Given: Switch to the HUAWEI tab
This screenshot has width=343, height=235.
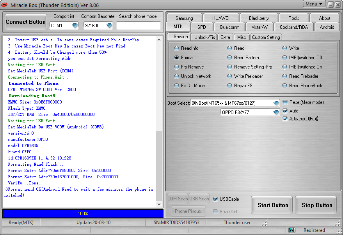Looking at the screenshot, I should point(221,18).
